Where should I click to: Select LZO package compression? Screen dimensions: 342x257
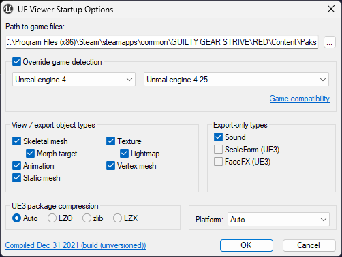tap(52, 218)
